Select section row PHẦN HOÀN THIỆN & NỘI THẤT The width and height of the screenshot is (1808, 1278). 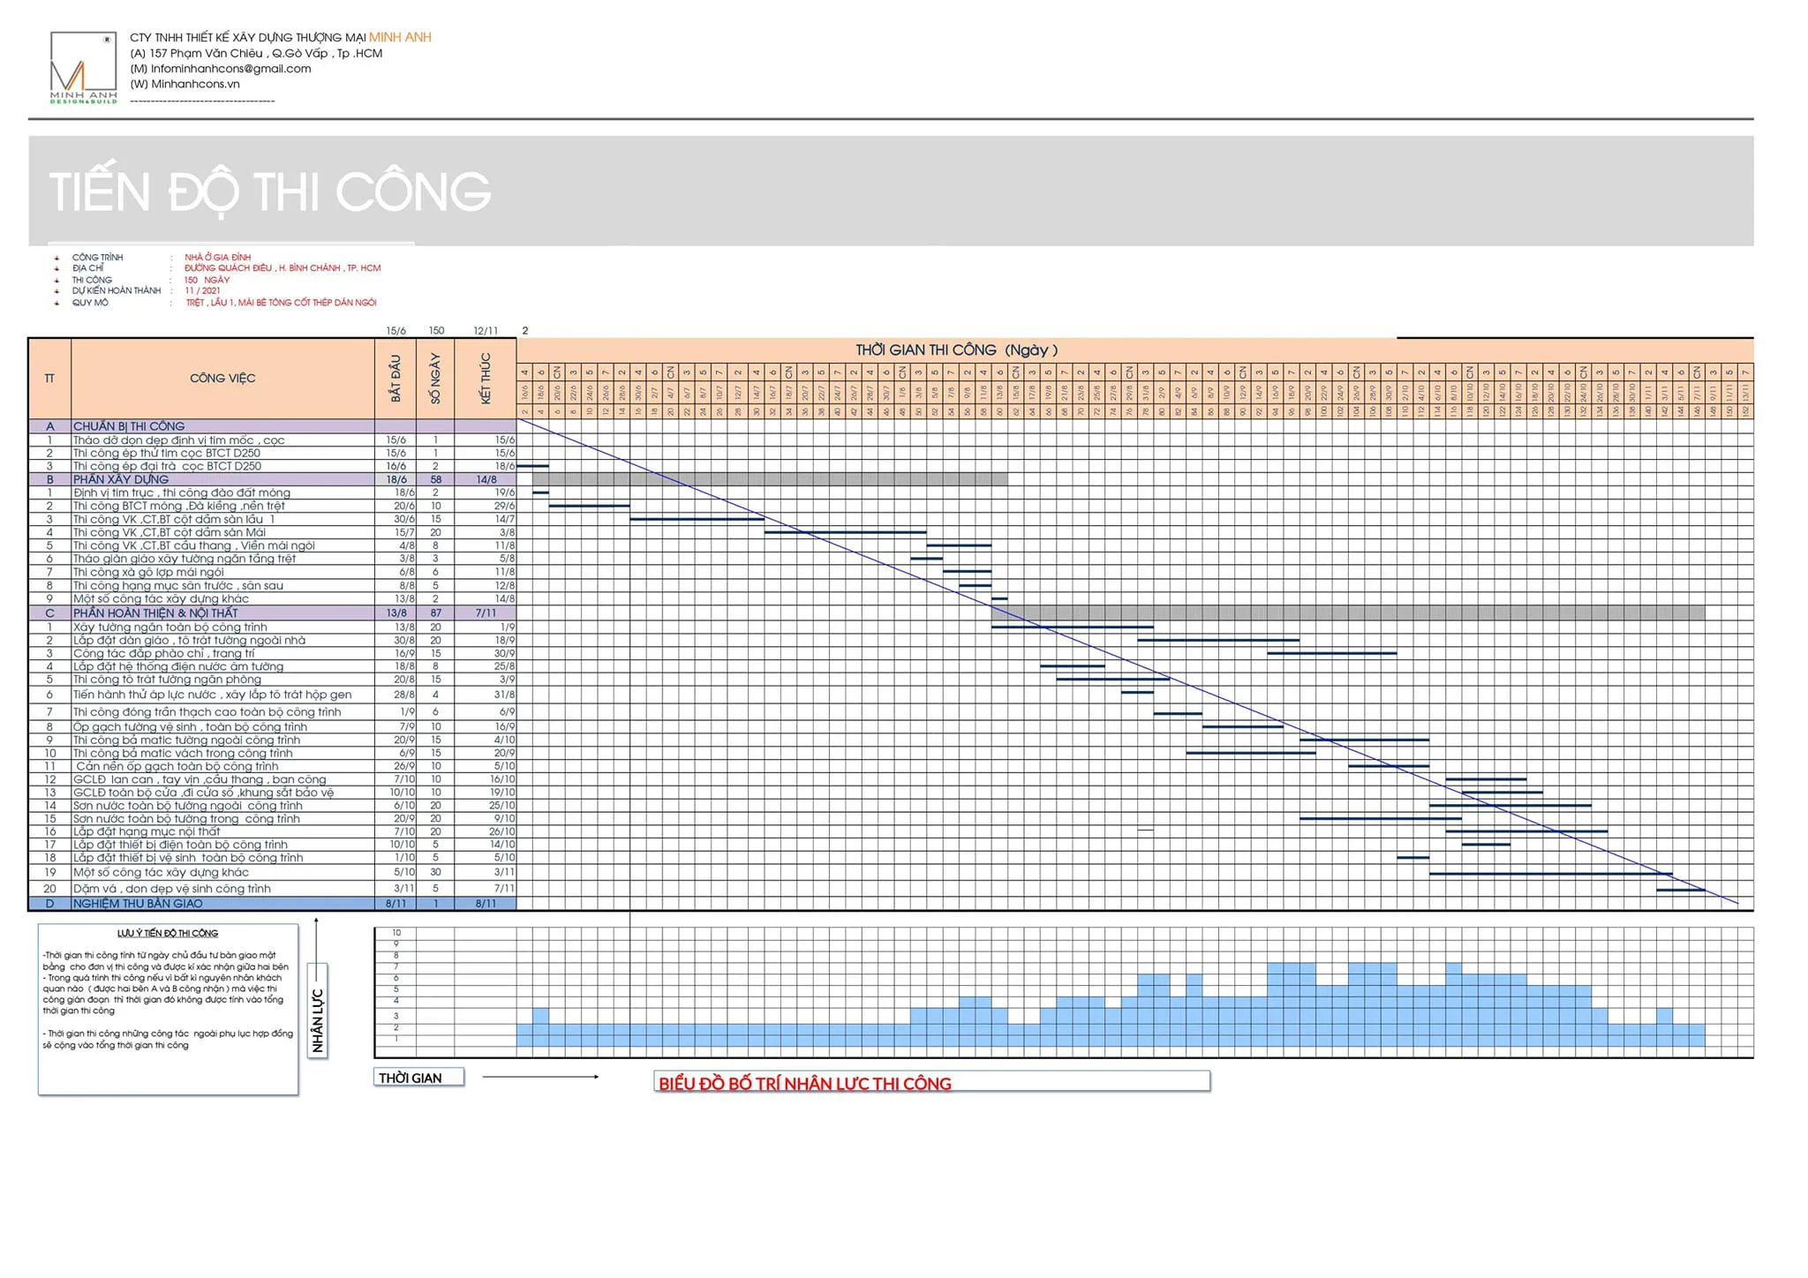click(155, 613)
